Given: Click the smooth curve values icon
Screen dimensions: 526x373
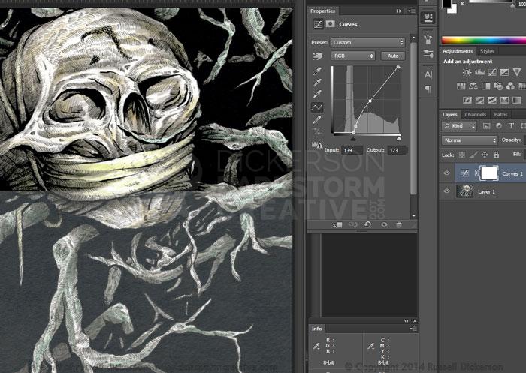Looking at the screenshot, I should [317, 131].
